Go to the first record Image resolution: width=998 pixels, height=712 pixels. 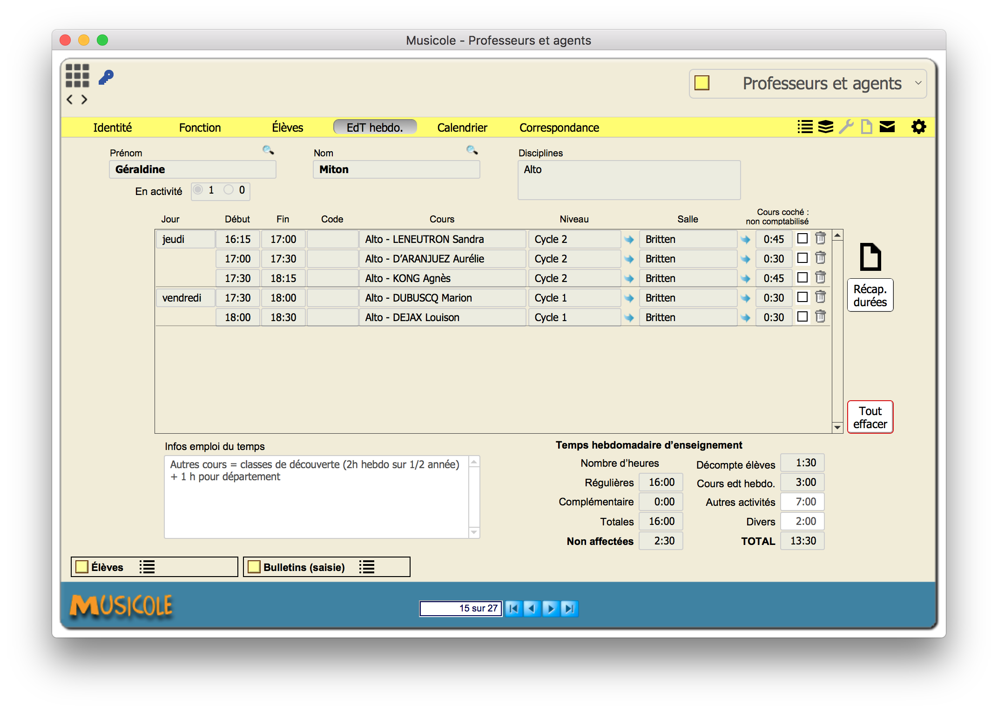click(513, 609)
